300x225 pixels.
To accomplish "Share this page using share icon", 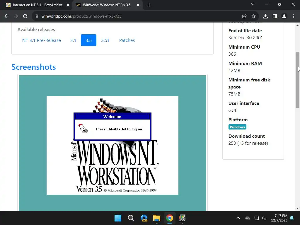I will (244, 16).
